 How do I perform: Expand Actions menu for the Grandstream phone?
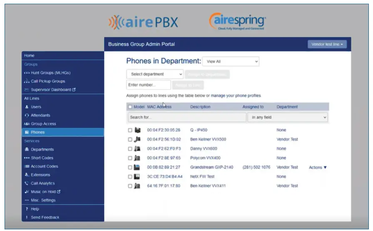(318, 168)
